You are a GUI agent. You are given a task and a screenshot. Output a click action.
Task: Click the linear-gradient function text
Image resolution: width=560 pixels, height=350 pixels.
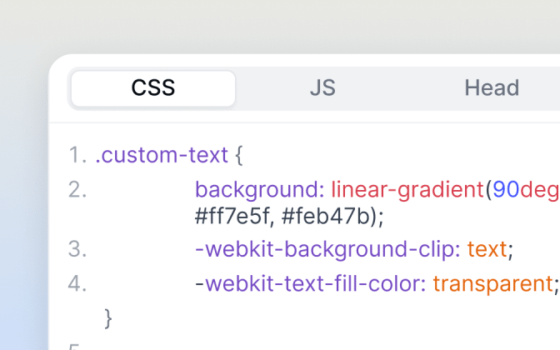coord(407,190)
